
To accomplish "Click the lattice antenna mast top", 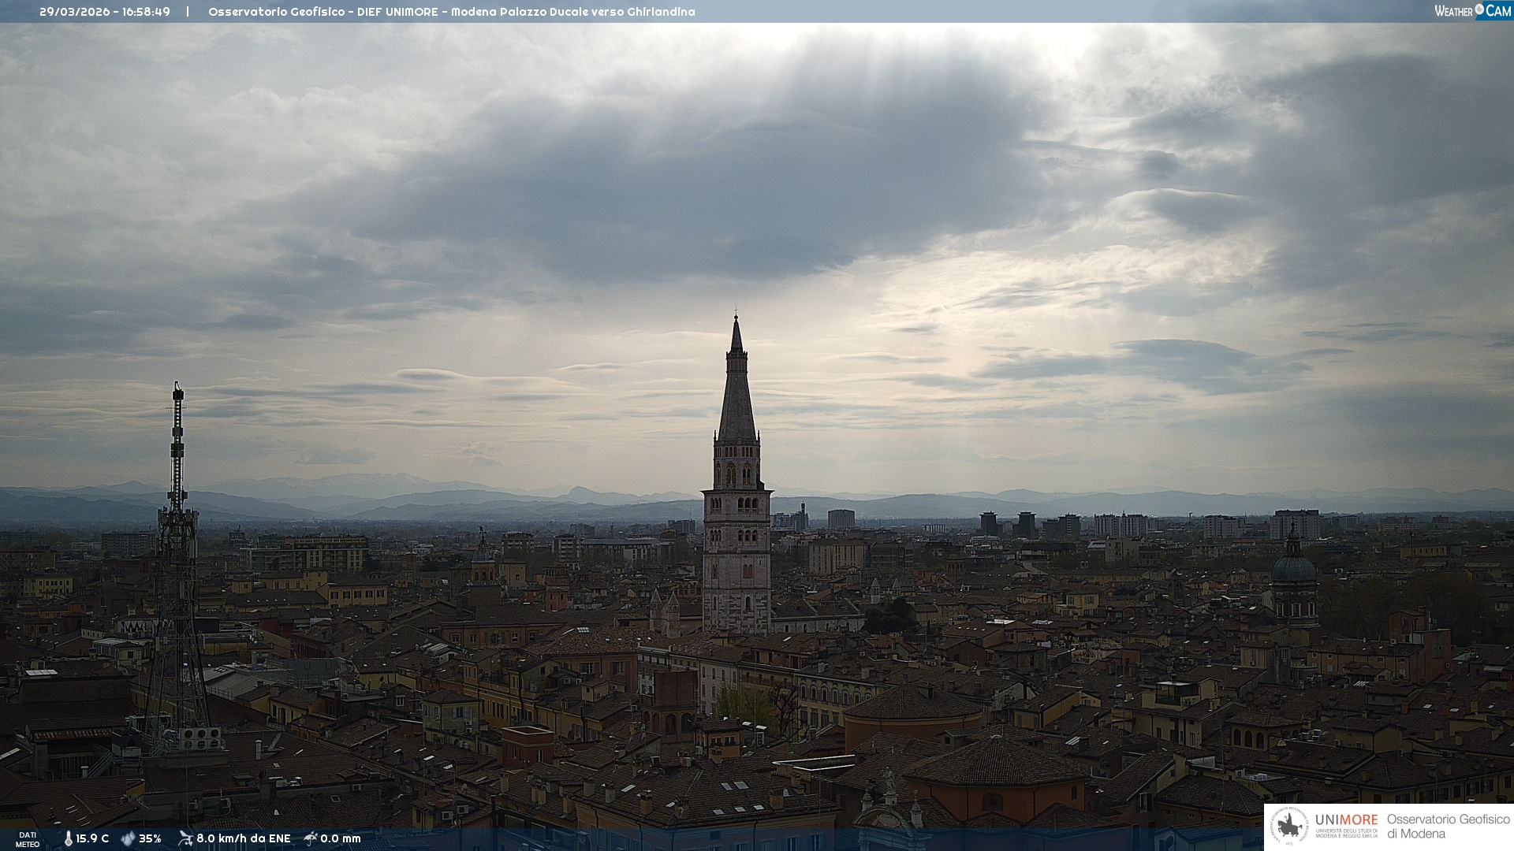I will pos(177,394).
